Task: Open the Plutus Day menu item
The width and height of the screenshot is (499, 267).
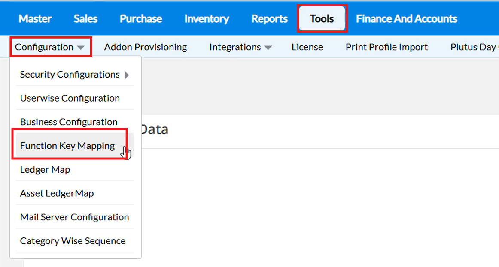Action: point(473,47)
